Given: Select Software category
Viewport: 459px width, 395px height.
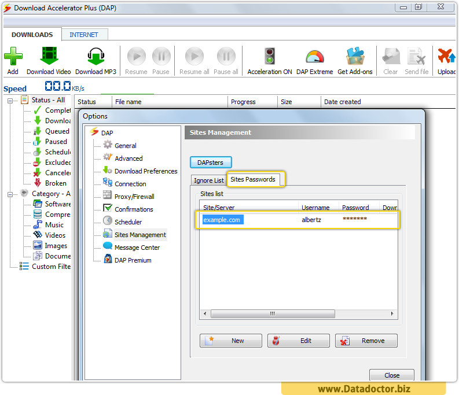Looking at the screenshot, I should click(x=58, y=204).
